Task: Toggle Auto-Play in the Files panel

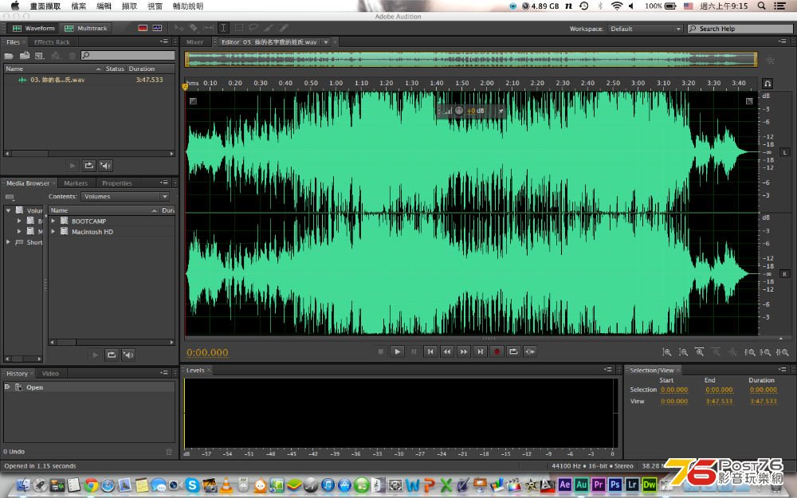Action: point(106,165)
